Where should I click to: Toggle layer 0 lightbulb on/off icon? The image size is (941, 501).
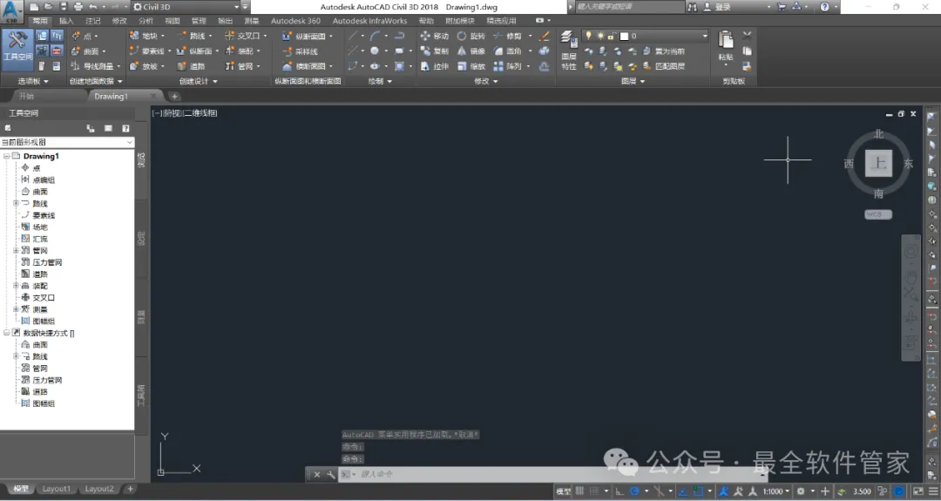pos(589,36)
